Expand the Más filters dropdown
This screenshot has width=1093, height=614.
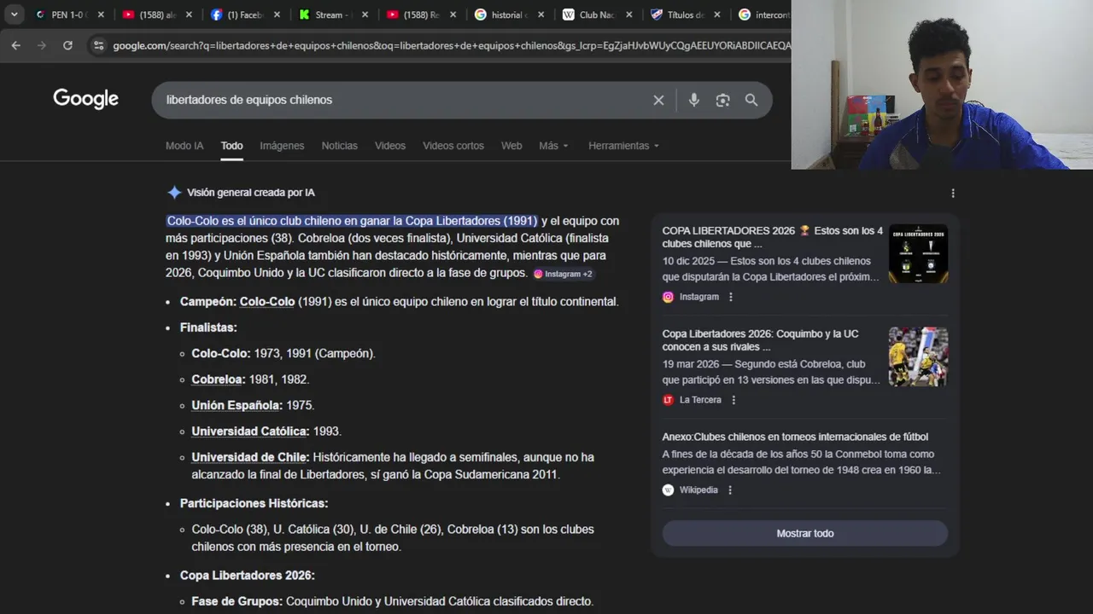pyautogui.click(x=553, y=146)
